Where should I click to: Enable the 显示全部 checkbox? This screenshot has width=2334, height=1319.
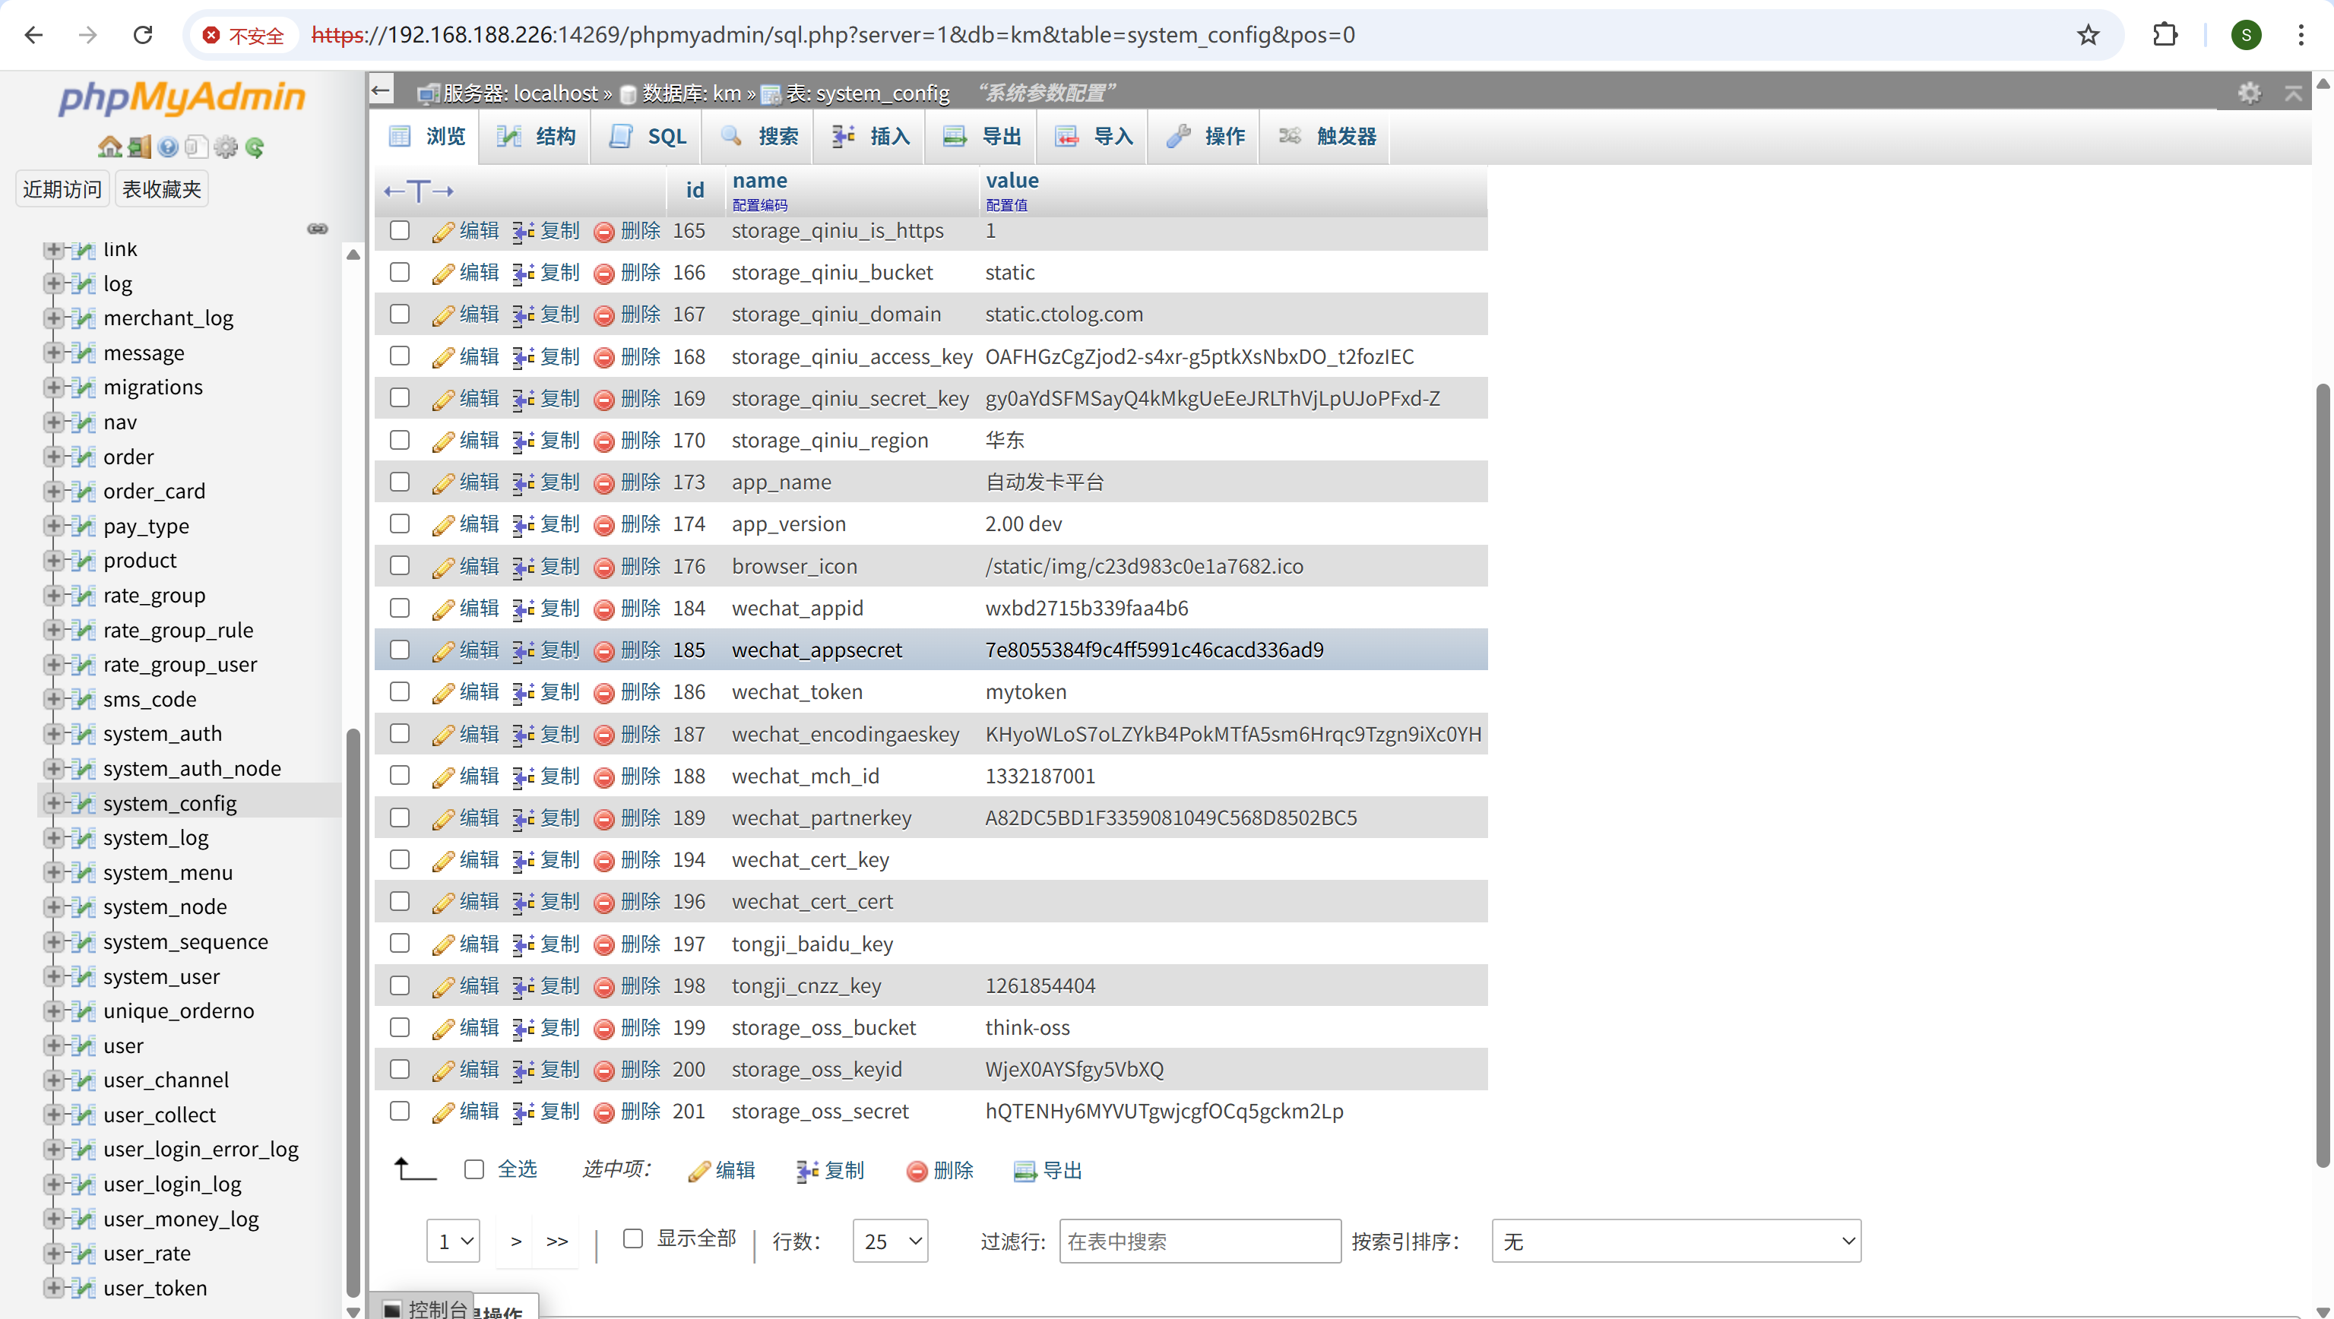point(633,1238)
